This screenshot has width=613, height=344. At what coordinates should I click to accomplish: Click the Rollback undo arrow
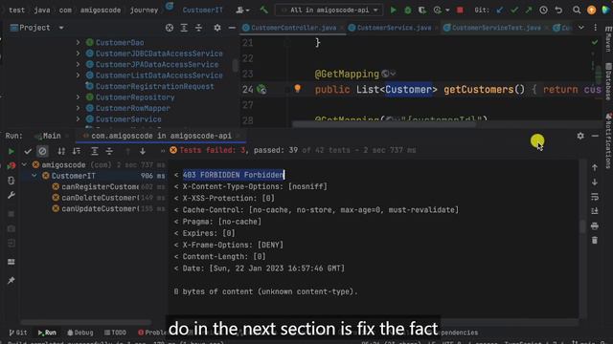click(558, 11)
